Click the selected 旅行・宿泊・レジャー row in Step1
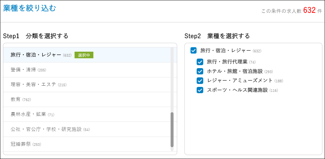This screenshot has height=159, width=325. [x=36, y=55]
